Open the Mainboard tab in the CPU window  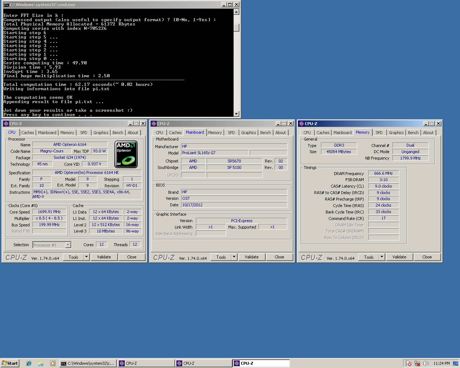click(47, 133)
